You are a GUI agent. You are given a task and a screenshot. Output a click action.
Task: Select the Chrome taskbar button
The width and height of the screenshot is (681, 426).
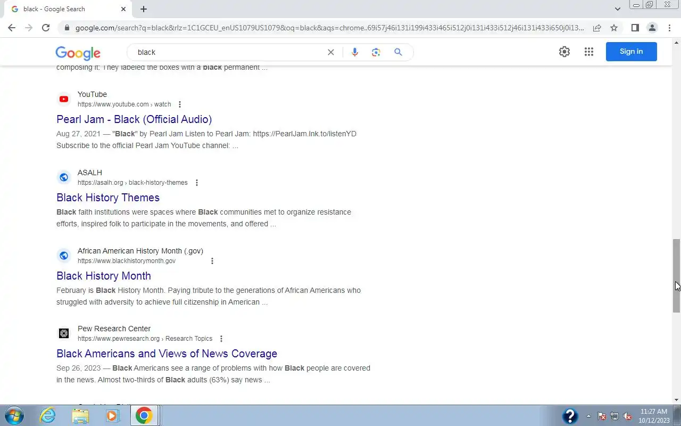pos(144,415)
